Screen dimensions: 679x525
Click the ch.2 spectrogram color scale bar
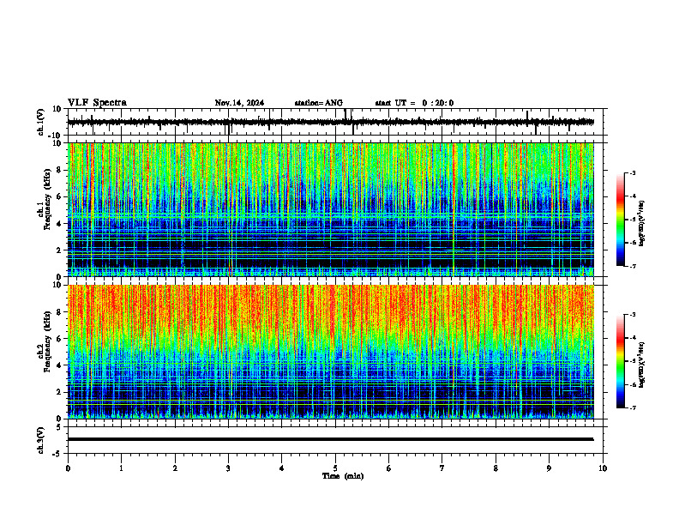pos(620,361)
